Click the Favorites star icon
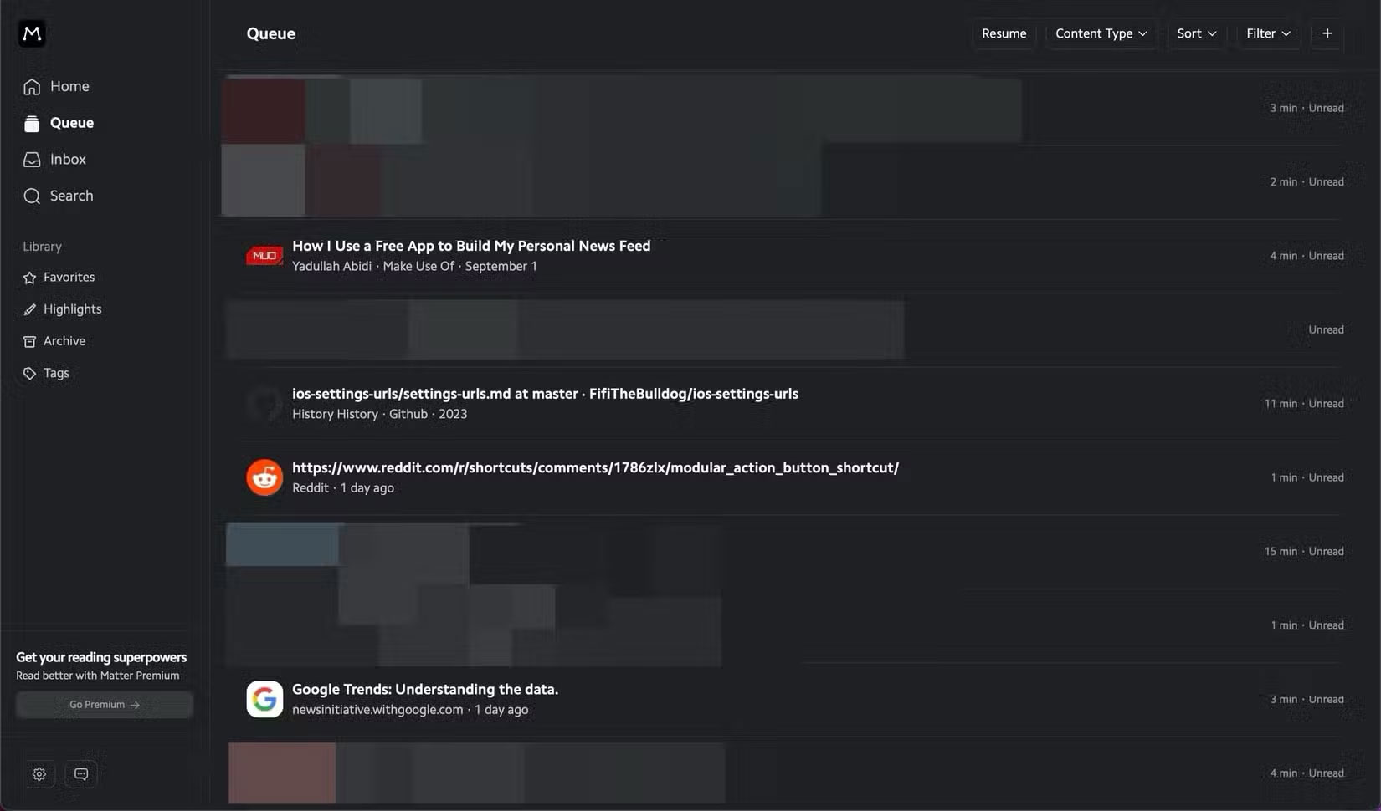This screenshot has width=1381, height=811. click(x=30, y=278)
